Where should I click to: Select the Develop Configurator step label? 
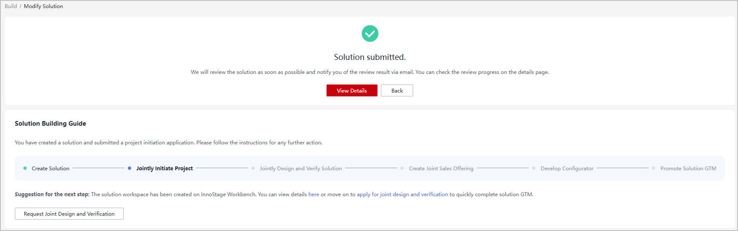pos(567,169)
